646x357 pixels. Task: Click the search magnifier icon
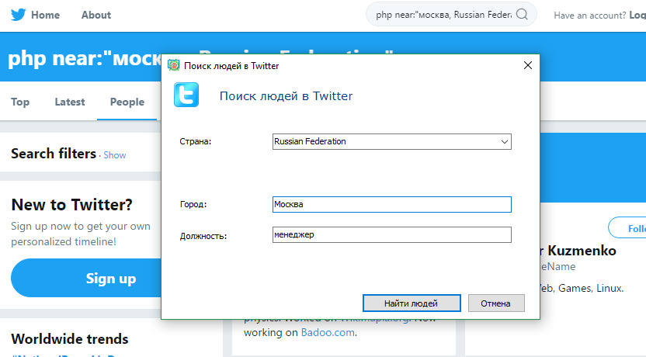coord(522,15)
